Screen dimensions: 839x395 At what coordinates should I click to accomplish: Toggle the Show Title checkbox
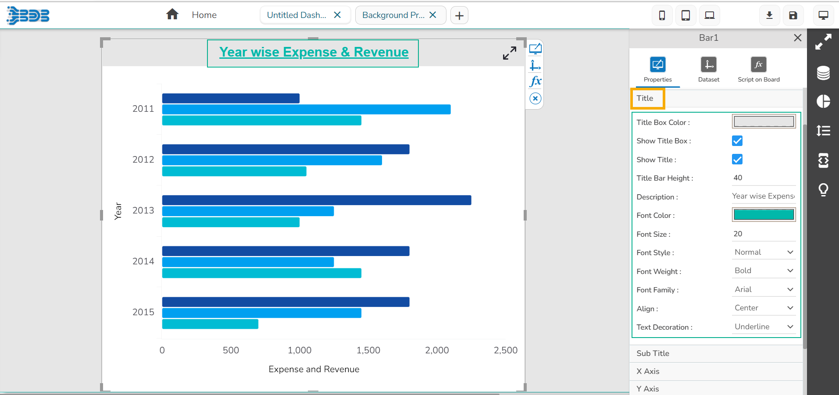tap(737, 160)
